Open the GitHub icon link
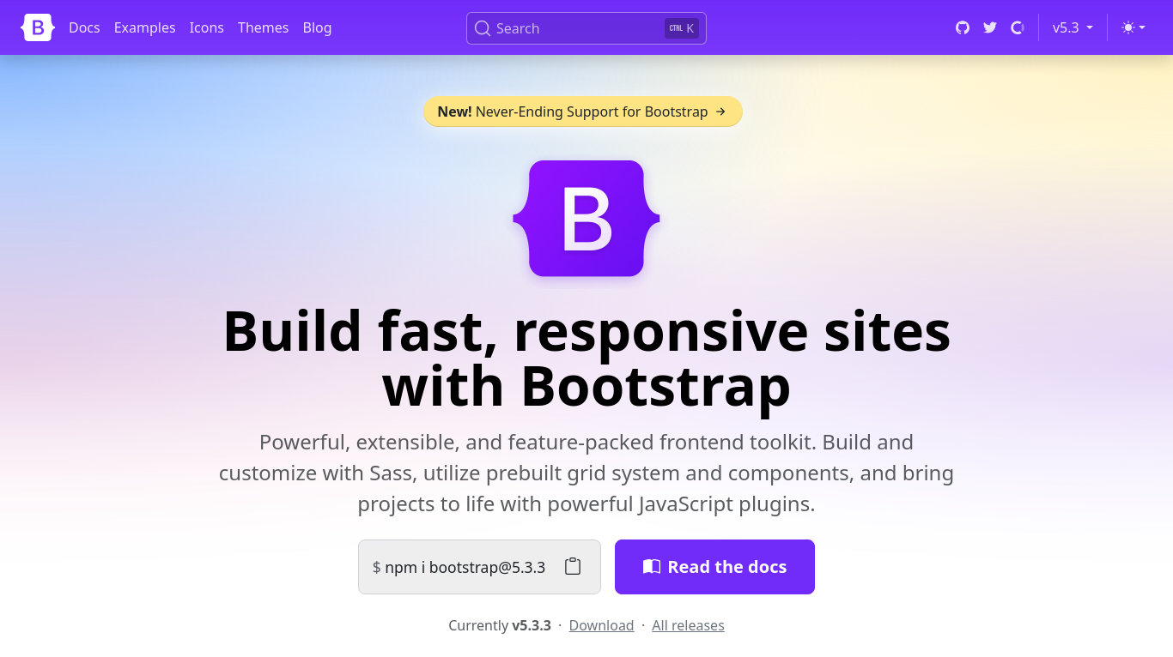Image resolution: width=1173 pixels, height=657 pixels. click(963, 27)
